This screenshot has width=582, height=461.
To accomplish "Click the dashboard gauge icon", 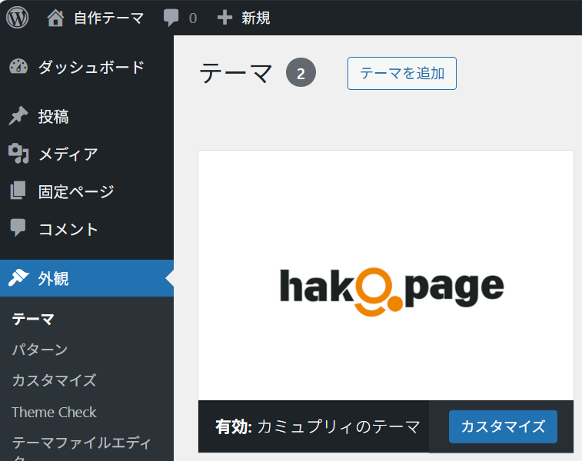I will (18, 67).
